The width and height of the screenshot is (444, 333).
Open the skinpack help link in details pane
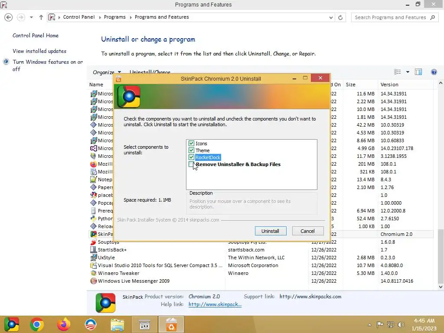coord(215,304)
